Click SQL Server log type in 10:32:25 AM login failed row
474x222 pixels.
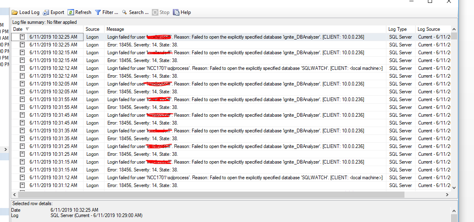click(x=400, y=37)
